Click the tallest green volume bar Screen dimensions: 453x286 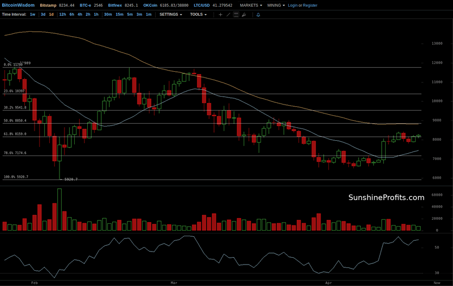(59, 209)
